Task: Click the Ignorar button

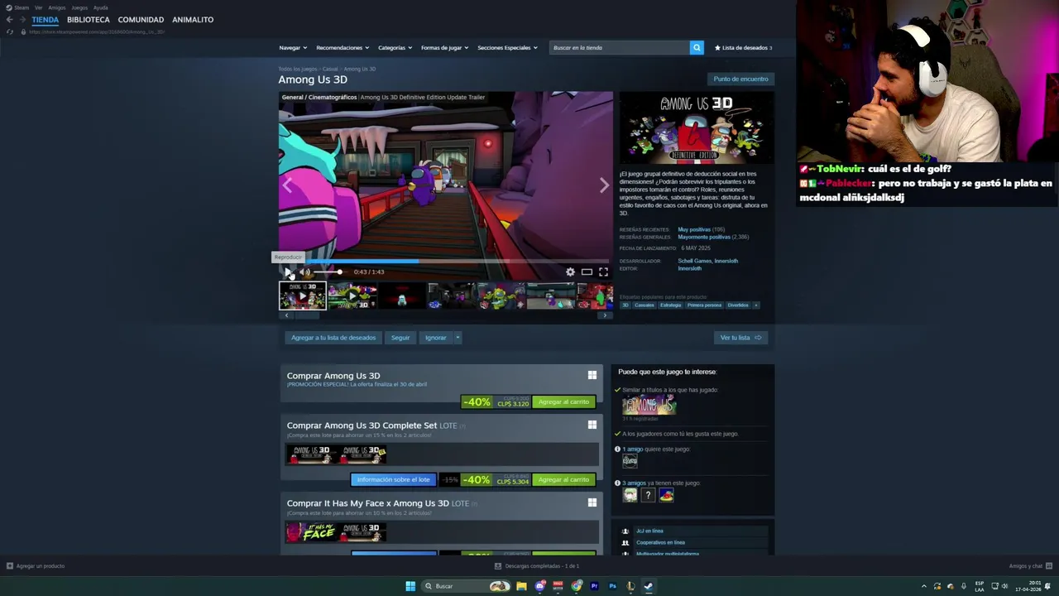Action: (x=435, y=338)
